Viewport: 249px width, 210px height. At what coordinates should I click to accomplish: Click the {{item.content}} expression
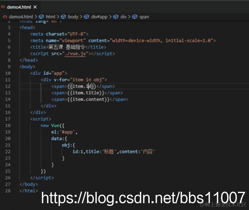pyautogui.click(x=88, y=100)
